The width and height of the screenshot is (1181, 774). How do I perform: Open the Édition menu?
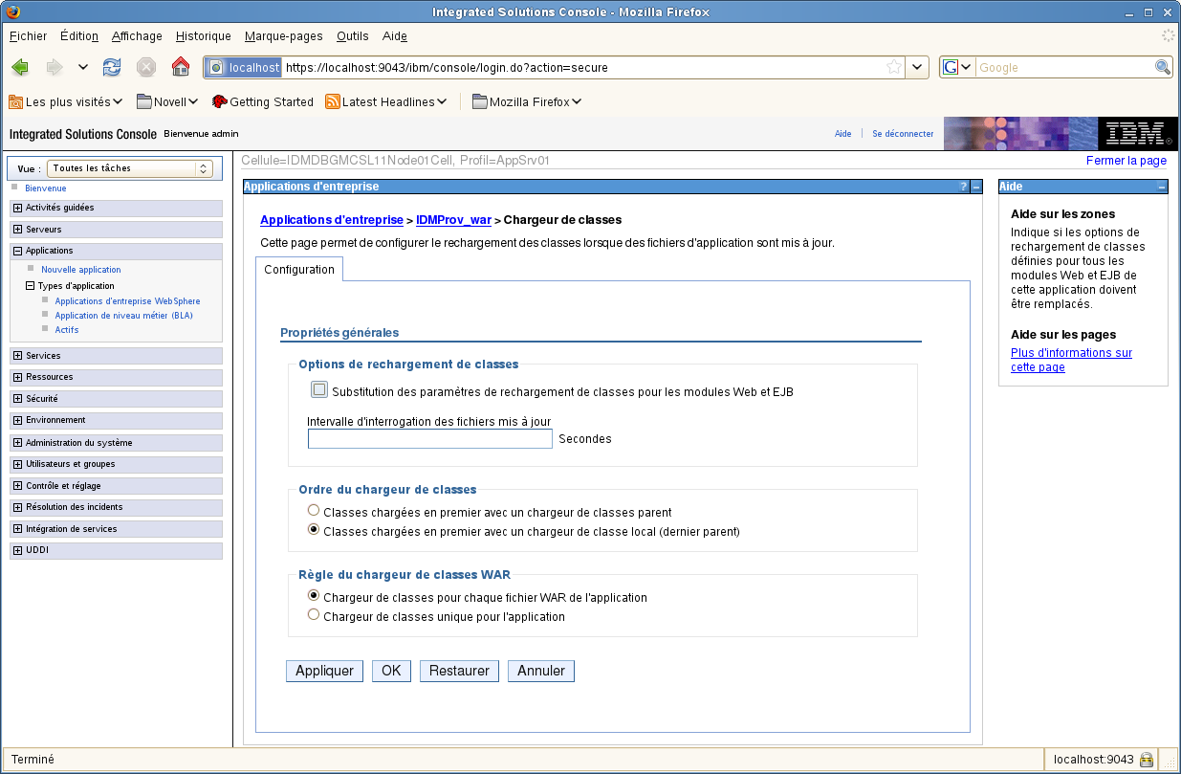click(79, 36)
